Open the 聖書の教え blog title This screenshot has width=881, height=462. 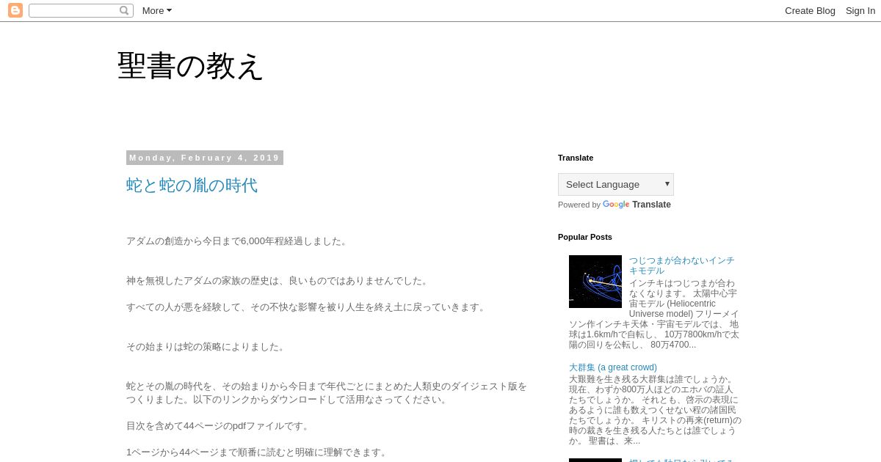(x=190, y=66)
